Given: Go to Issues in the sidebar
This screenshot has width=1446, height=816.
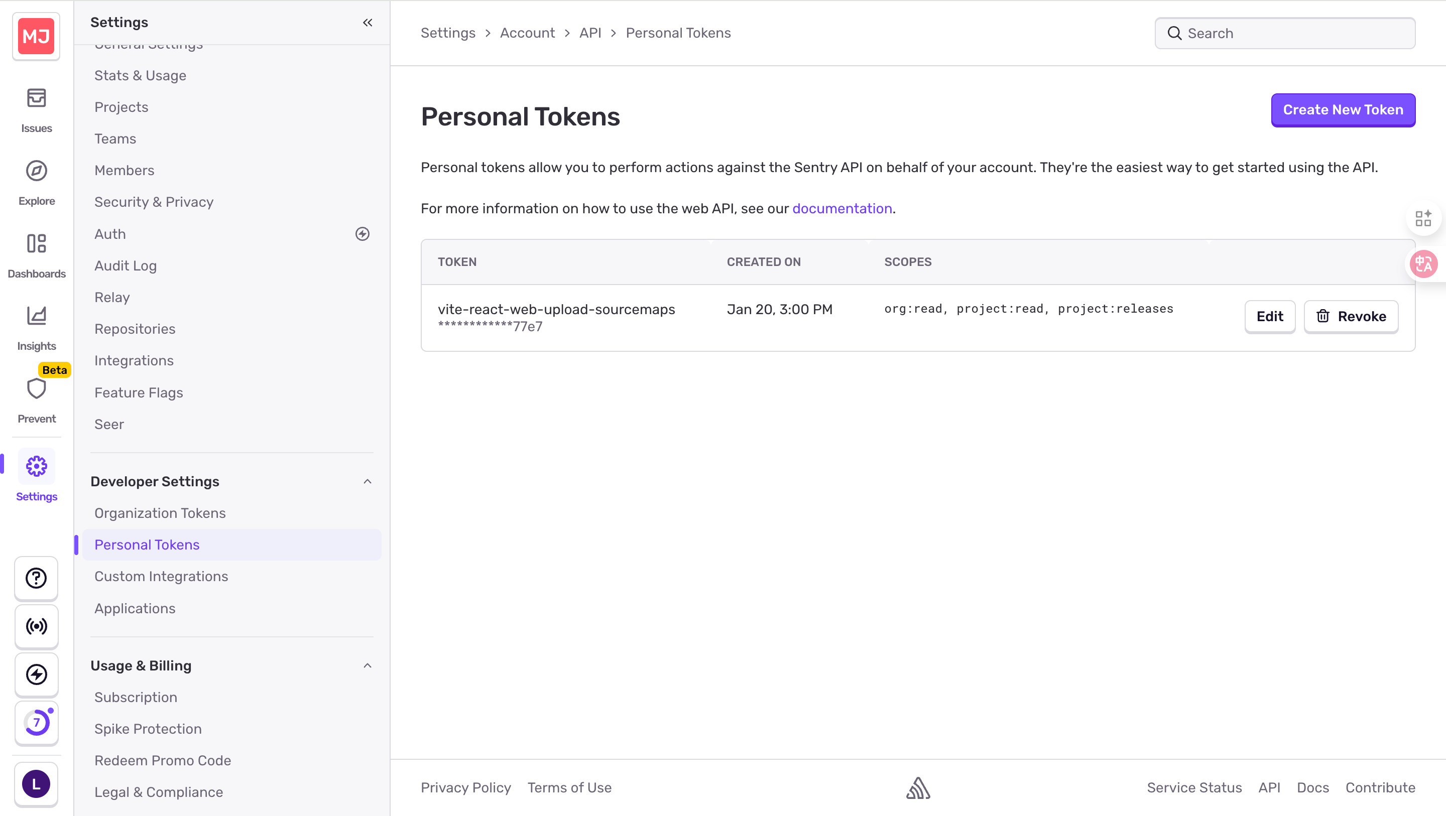Looking at the screenshot, I should (37, 111).
